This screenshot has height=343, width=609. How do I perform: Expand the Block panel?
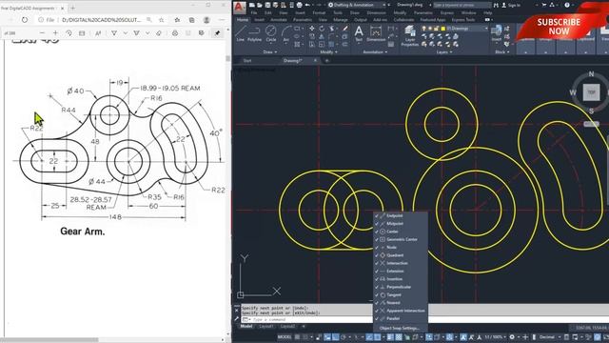(502, 51)
